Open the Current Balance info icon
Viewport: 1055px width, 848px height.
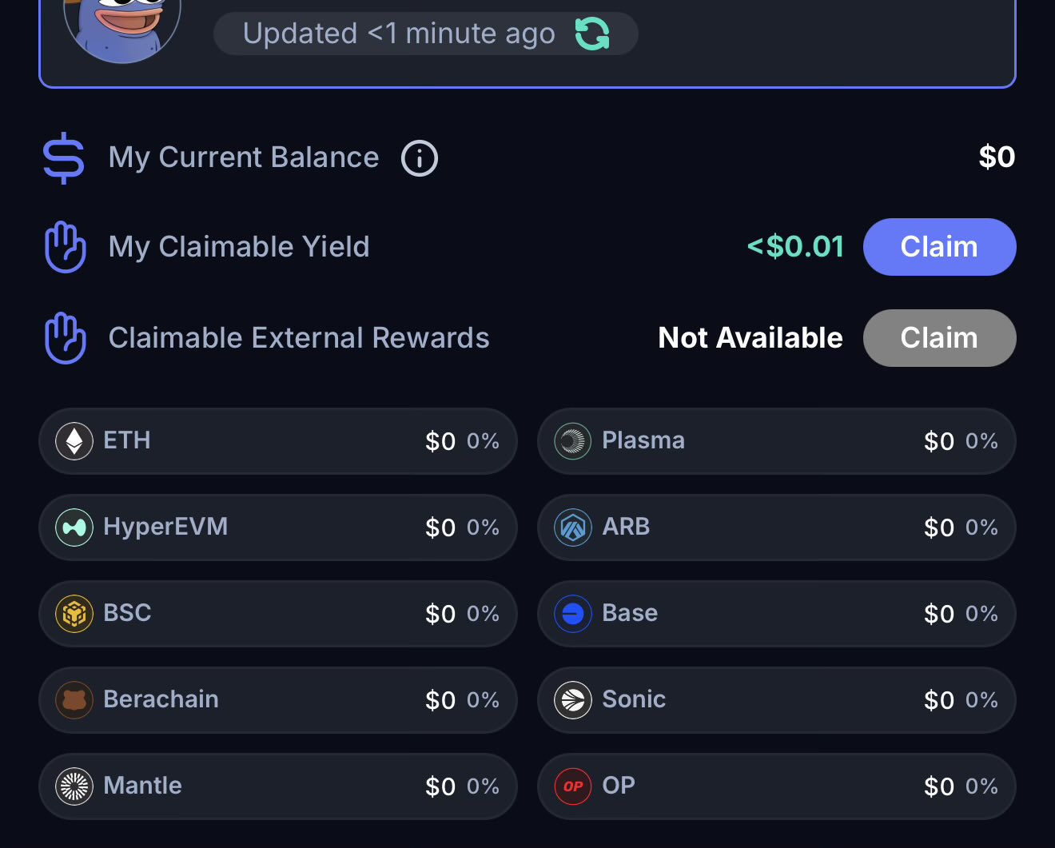click(x=420, y=158)
